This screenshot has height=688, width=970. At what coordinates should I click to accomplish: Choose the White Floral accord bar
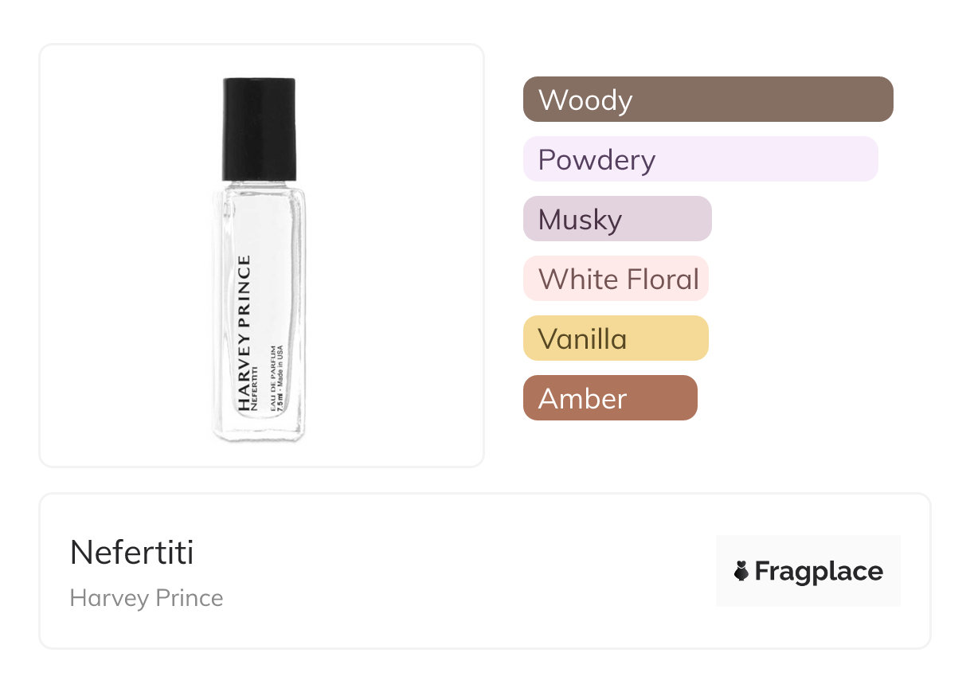[615, 279]
